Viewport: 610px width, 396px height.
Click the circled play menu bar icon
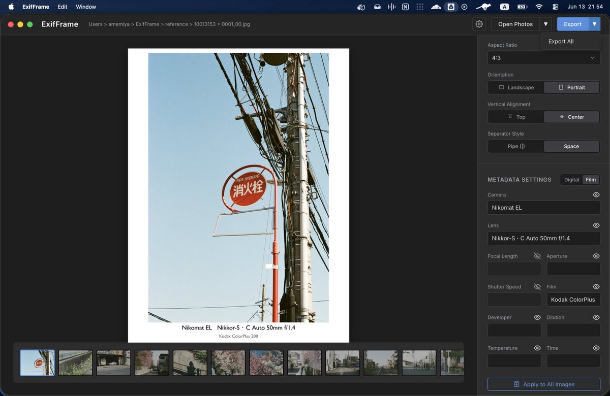tap(464, 7)
